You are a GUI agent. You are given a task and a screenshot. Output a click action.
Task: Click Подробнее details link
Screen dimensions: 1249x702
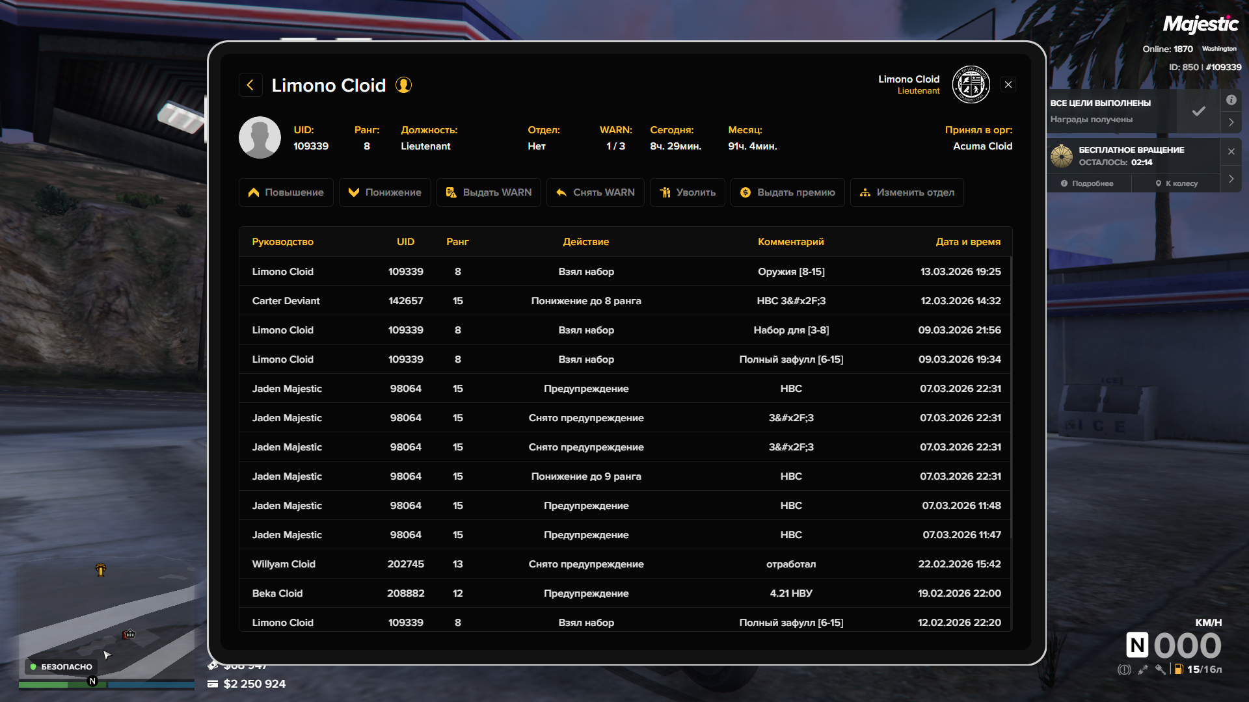click(x=1087, y=183)
